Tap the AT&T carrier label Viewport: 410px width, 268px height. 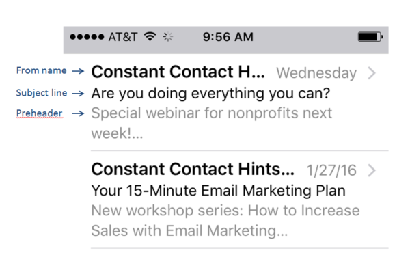tap(122, 37)
